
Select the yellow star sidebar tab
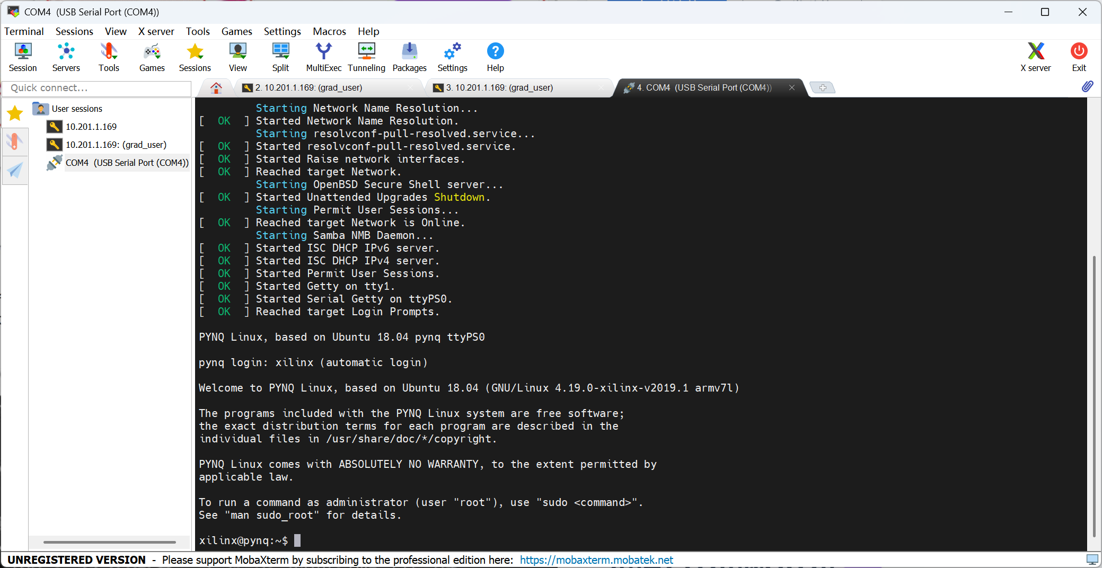pos(15,113)
